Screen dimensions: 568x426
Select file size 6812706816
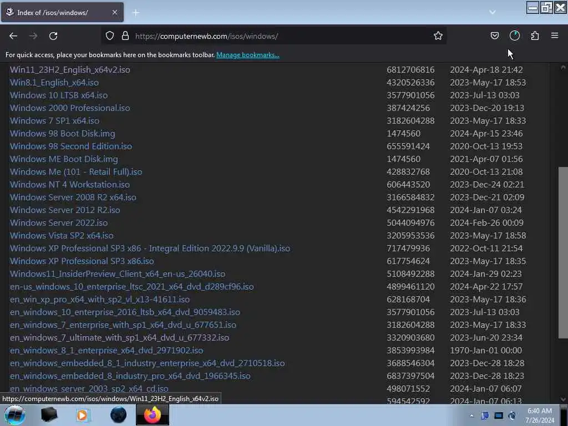click(410, 69)
